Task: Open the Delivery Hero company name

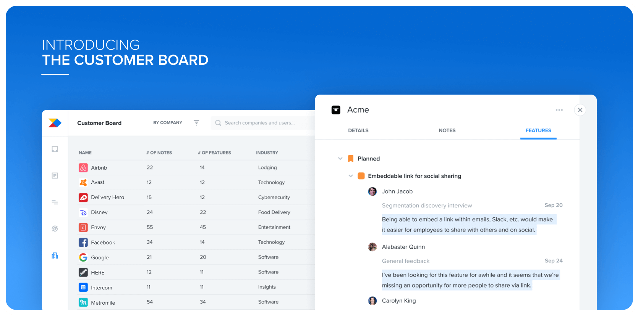Action: point(108,198)
